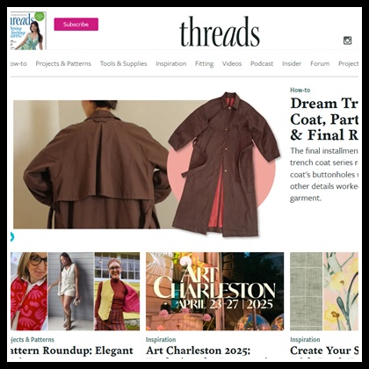This screenshot has height=369, width=369.
Task: Click the pink Subscribe button
Action: point(76,25)
